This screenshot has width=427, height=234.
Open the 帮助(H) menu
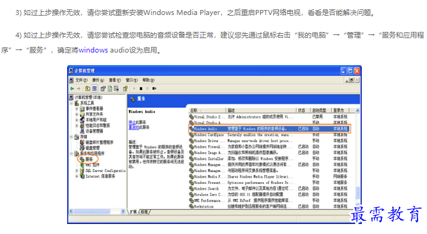click(x=148, y=80)
